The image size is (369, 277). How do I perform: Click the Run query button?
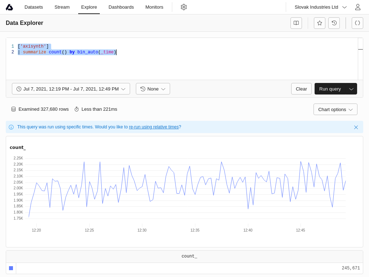point(330,89)
